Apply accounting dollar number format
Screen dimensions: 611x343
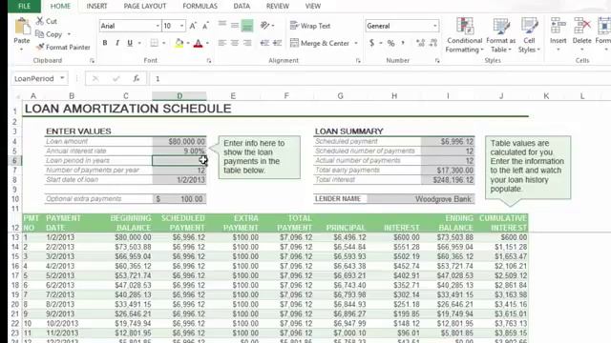(x=371, y=43)
